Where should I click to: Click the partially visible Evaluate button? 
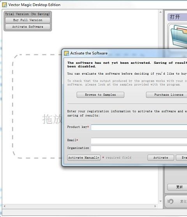182,157
